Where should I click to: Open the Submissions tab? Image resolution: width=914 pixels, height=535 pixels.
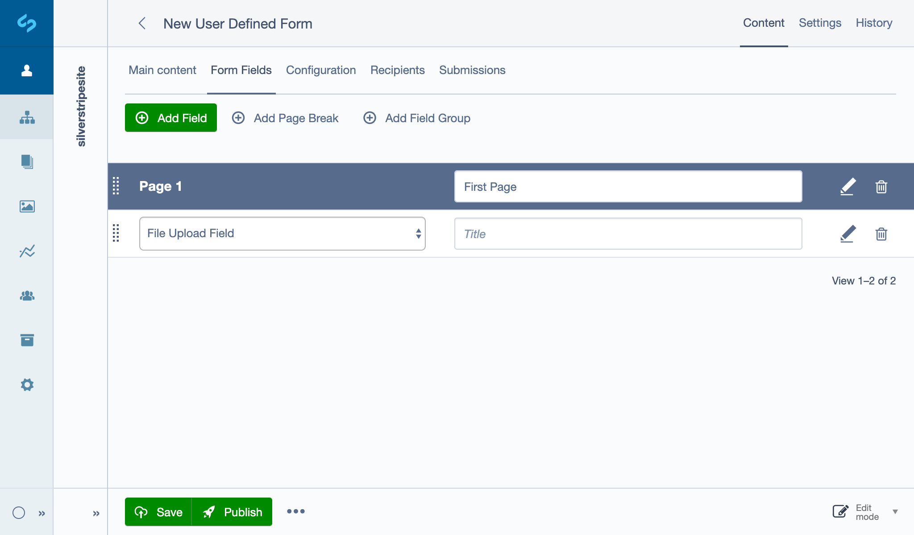coord(472,70)
